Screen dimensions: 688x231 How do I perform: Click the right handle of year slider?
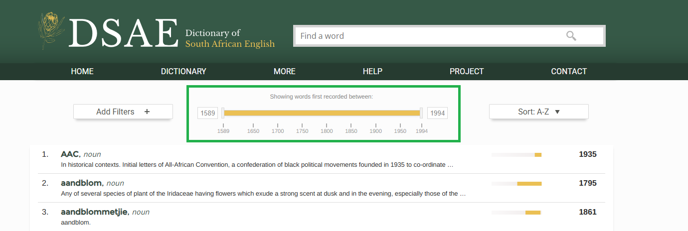(421, 113)
